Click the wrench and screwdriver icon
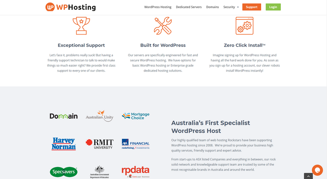 pyautogui.click(x=163, y=26)
